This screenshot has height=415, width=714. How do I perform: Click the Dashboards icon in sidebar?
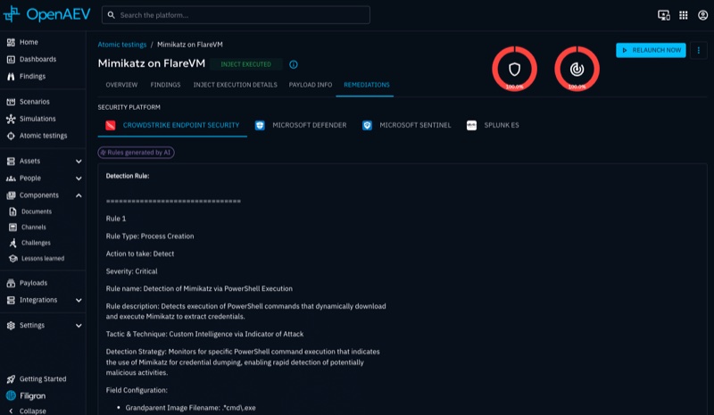pos(11,59)
